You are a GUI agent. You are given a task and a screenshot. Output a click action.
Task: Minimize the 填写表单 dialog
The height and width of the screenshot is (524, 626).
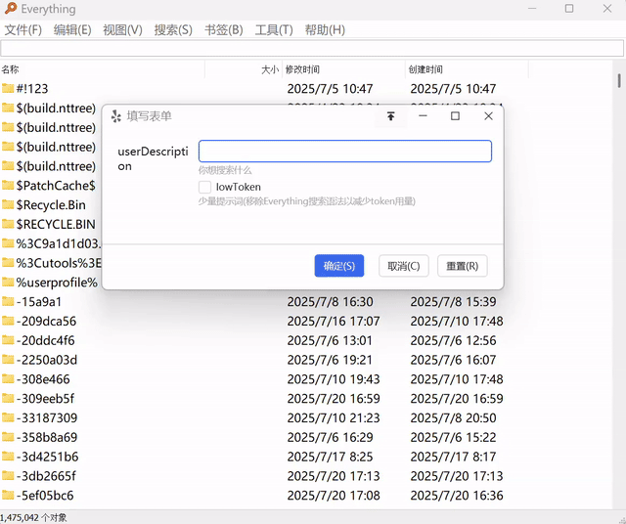pyautogui.click(x=423, y=116)
